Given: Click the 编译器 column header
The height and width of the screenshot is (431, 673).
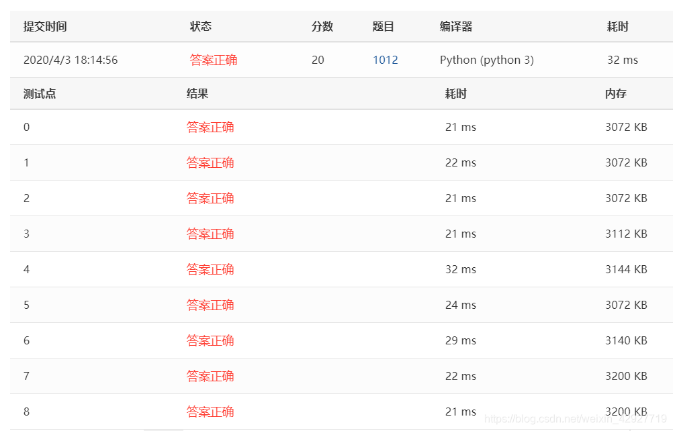Looking at the screenshot, I should point(456,26).
